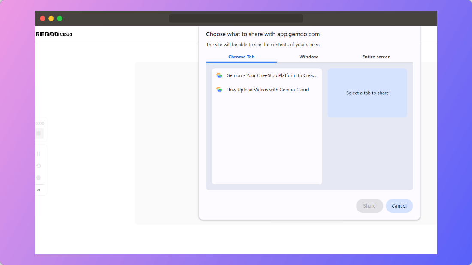Image resolution: width=472 pixels, height=265 pixels.
Task: Click the Select a tab to share preview
Action: [x=367, y=93]
